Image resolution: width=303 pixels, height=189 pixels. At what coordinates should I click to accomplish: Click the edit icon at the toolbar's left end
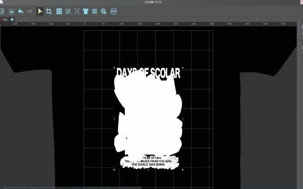click(2, 11)
